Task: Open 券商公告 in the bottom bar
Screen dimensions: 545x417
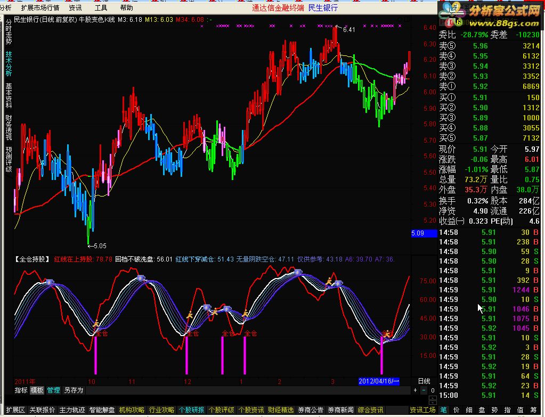Action: (x=311, y=410)
